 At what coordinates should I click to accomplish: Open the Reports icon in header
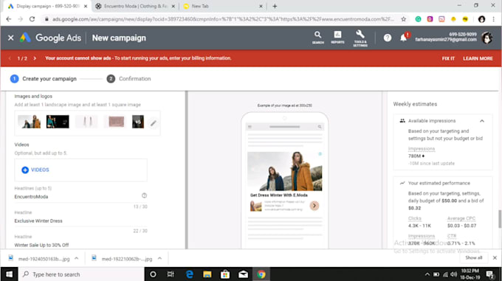point(337,38)
